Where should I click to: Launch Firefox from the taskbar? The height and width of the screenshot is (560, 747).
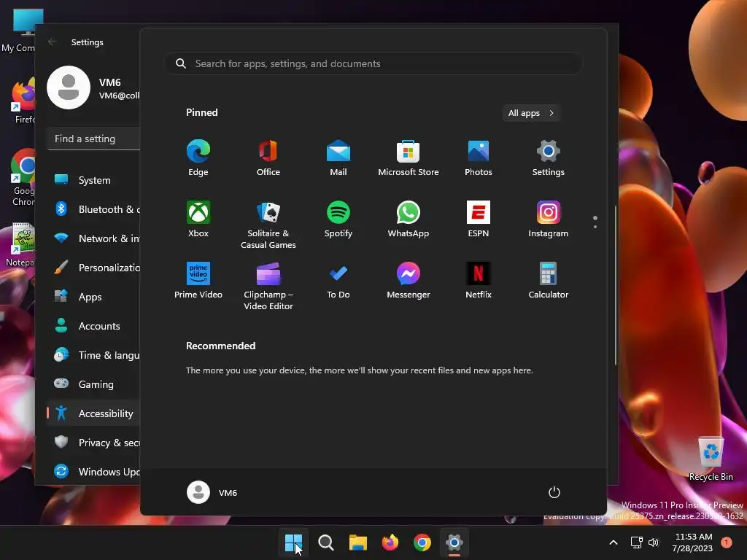tap(390, 542)
